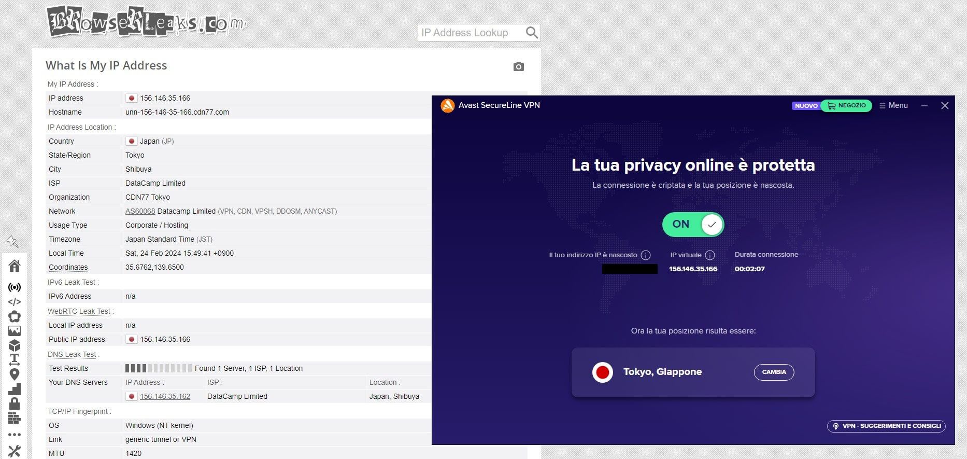Click info icon next to hidden IP label
The image size is (967, 459).
pyautogui.click(x=646, y=255)
